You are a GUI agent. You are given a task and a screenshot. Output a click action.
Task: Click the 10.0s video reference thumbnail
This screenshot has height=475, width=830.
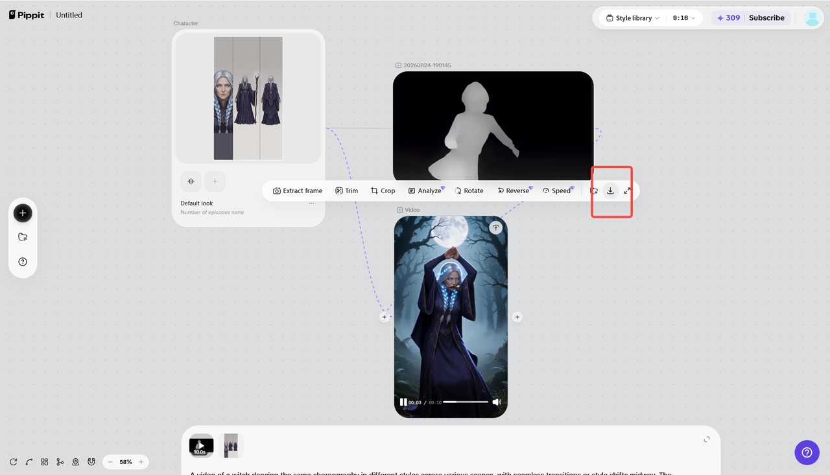[201, 446]
